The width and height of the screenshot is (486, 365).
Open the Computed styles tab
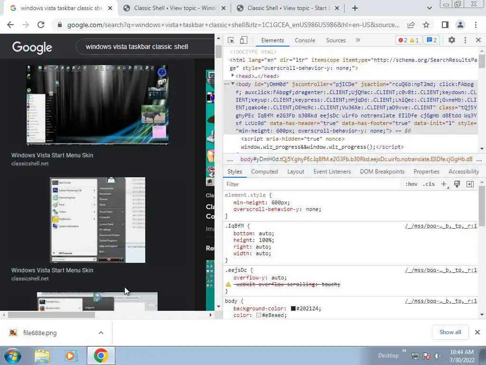click(264, 172)
